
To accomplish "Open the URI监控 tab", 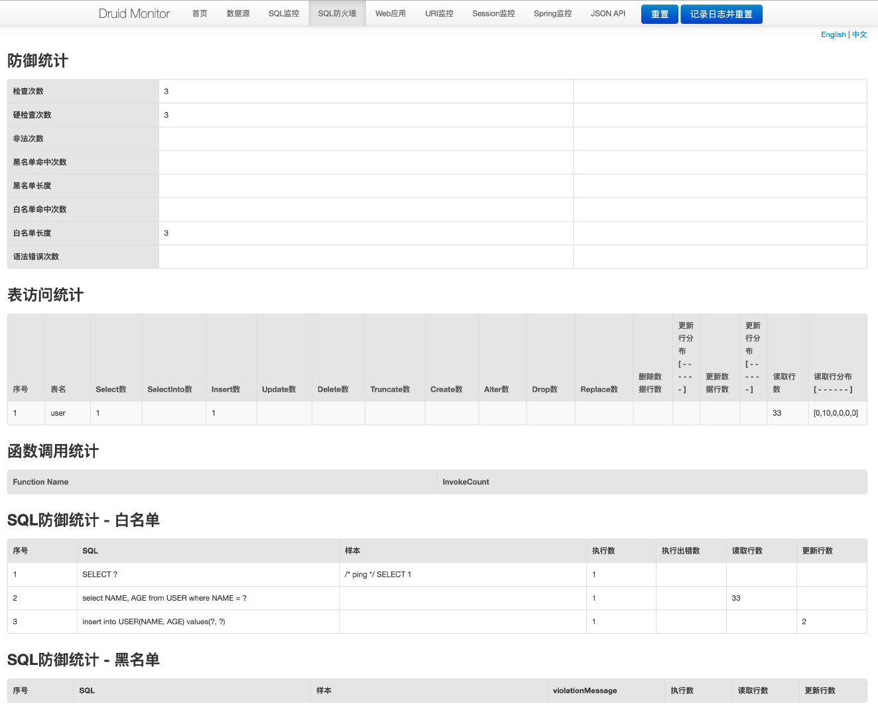I will (439, 13).
